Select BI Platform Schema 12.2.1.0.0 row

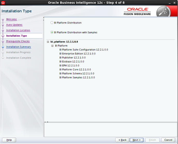[77, 73]
